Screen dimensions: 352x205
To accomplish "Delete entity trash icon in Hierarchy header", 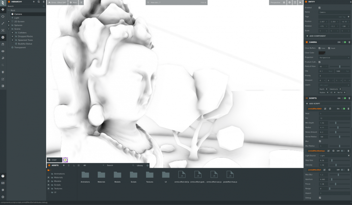I will coord(44,2).
